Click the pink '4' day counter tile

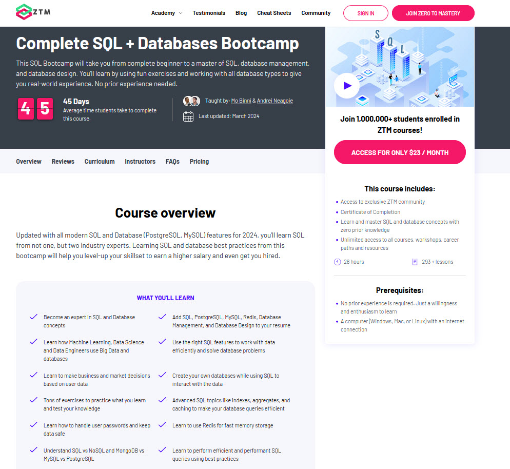point(26,109)
